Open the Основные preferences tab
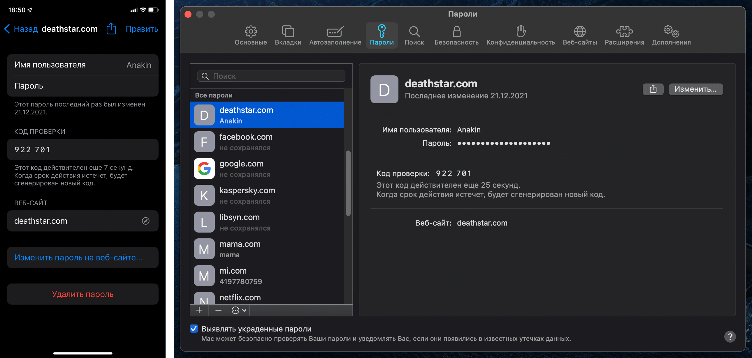The image size is (752, 358). coord(250,35)
